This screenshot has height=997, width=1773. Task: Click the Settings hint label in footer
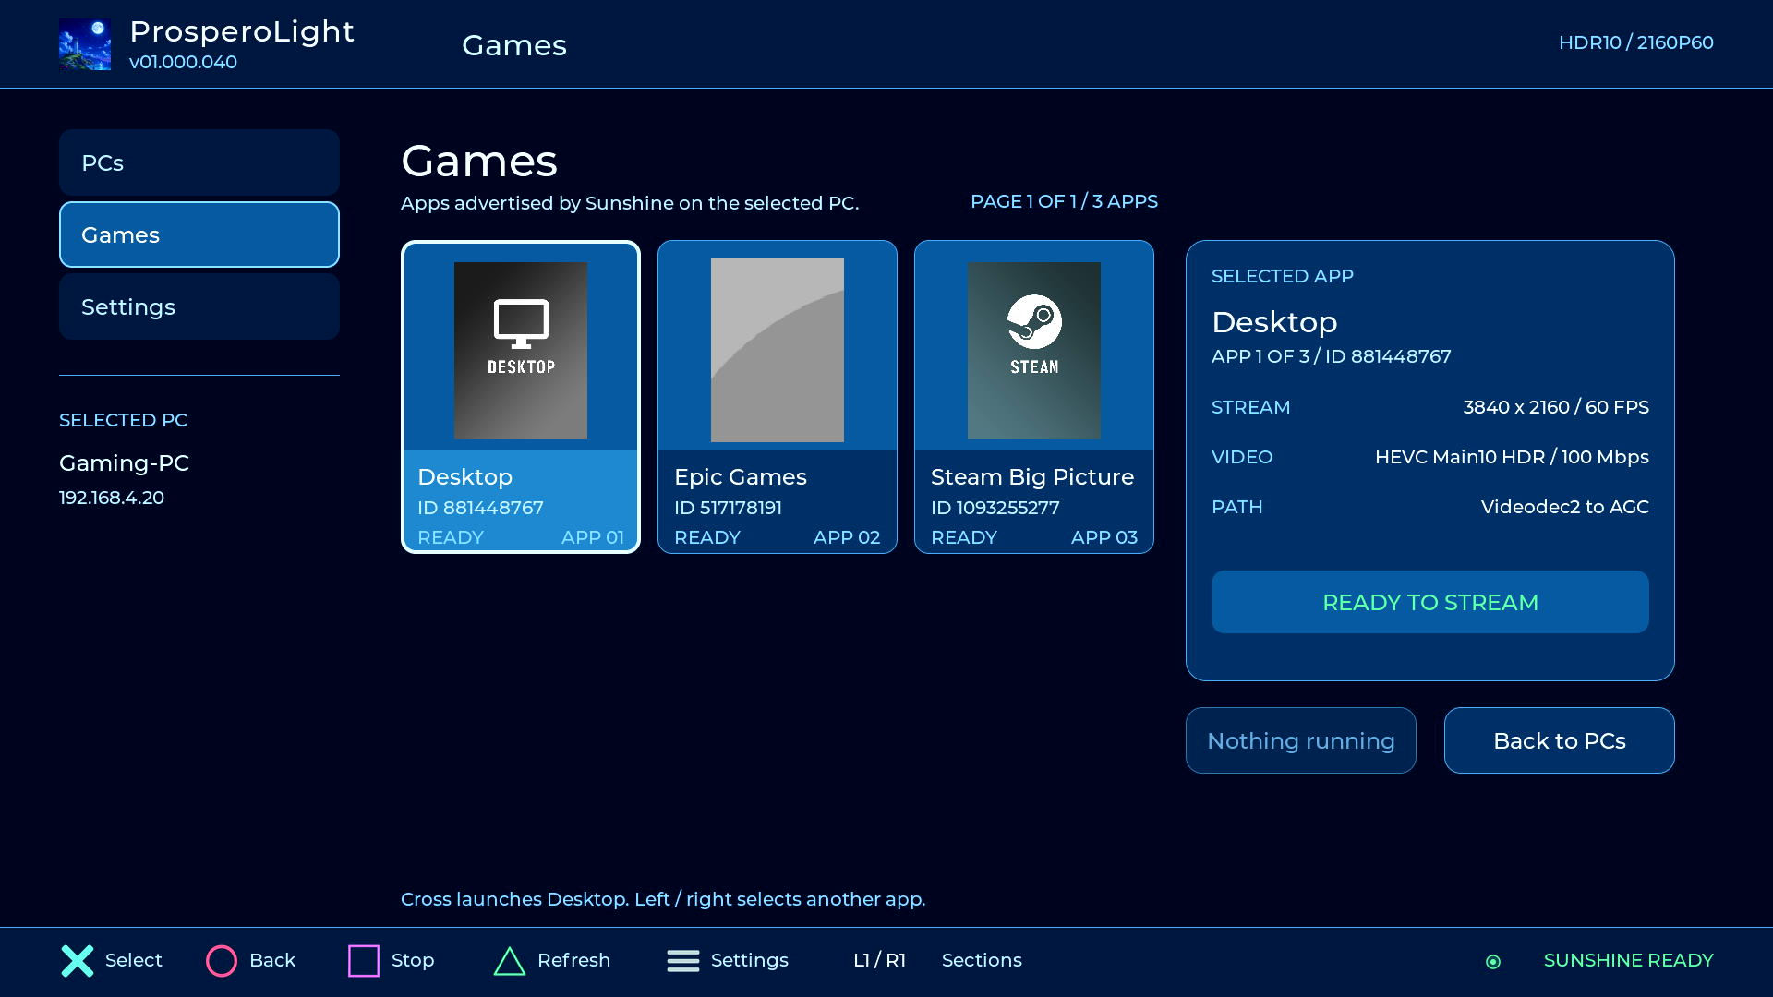pos(750,960)
